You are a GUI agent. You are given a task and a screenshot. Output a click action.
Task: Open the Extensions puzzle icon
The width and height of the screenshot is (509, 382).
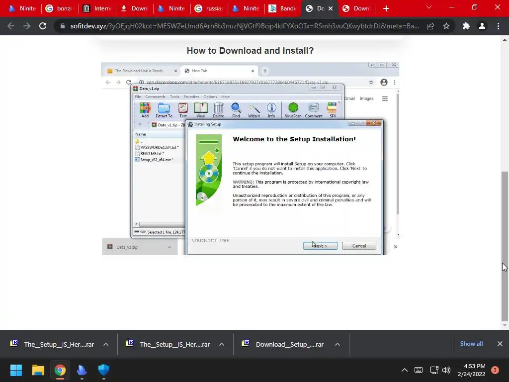tap(466, 26)
